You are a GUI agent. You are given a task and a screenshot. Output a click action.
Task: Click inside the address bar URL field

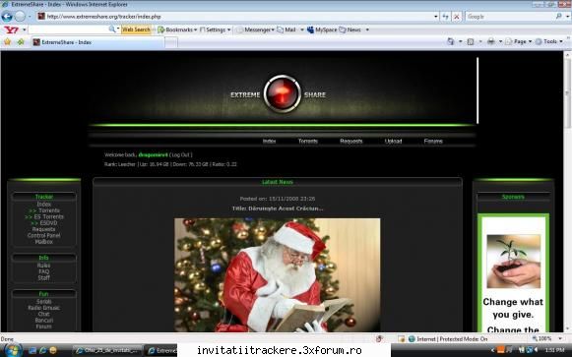coord(237,17)
